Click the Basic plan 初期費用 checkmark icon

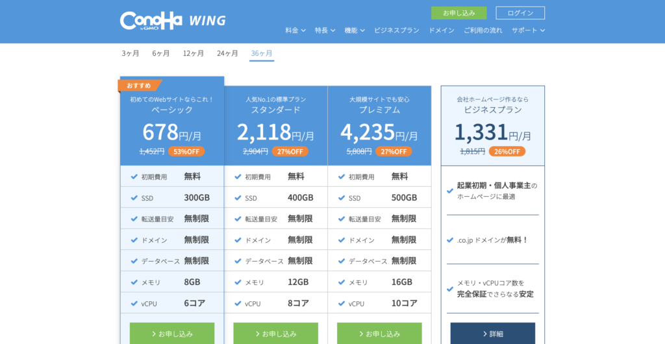tap(134, 177)
